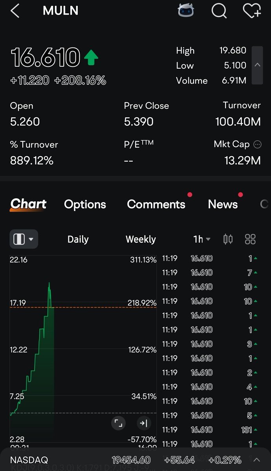Tap the 311.13% chart axis label
Viewport: 271px width, 471px height.
tap(143, 260)
